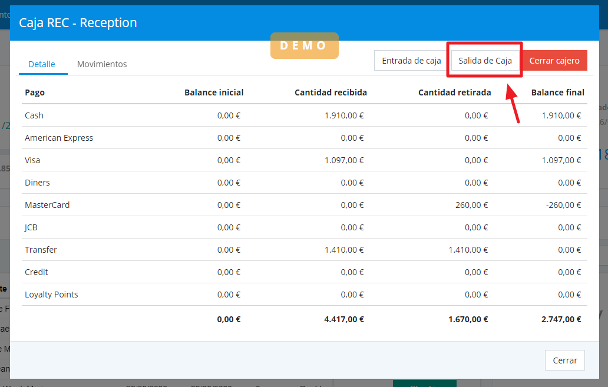This screenshot has height=387, width=608.
Task: Select the Detalle tab
Action: click(x=42, y=64)
